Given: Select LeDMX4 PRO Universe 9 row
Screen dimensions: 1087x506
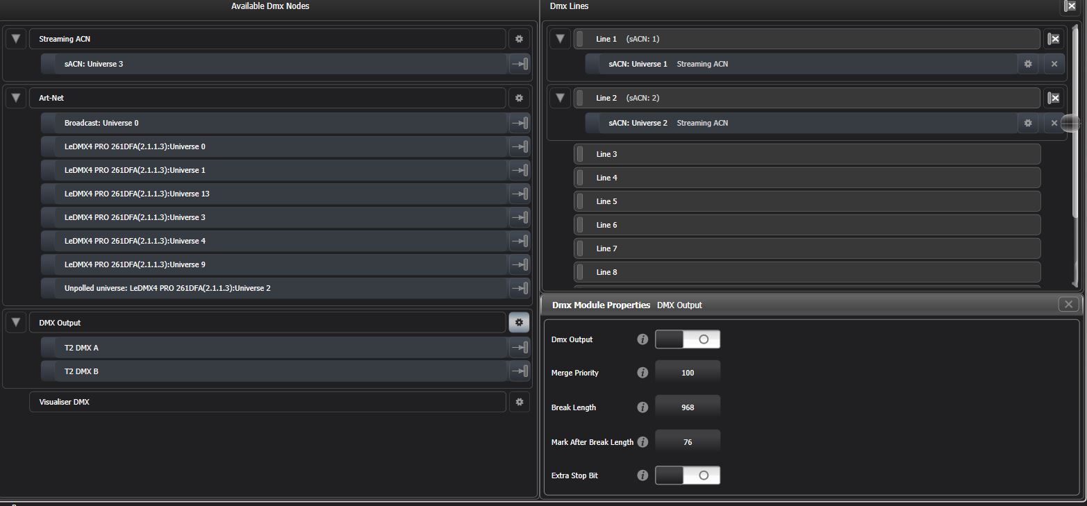Looking at the screenshot, I should (x=274, y=264).
